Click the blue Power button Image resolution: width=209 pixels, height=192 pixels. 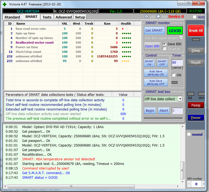(196, 118)
